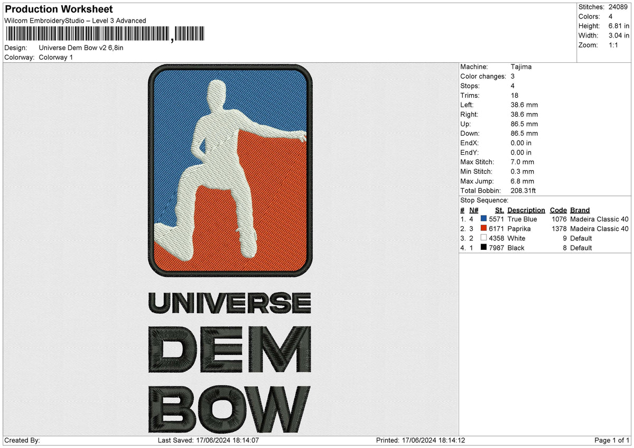
Task: Click stitch count "7987" in Black row
Action: point(497,248)
